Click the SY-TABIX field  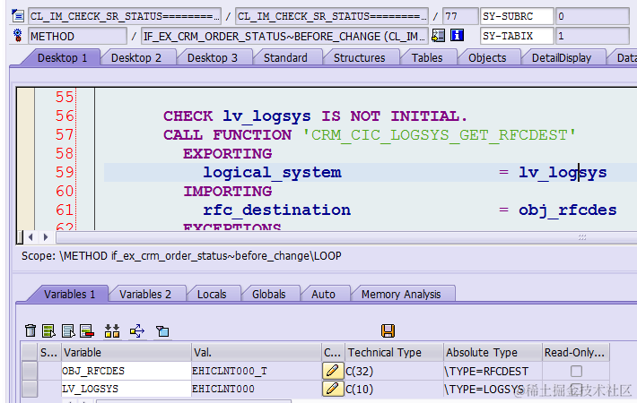pos(517,36)
